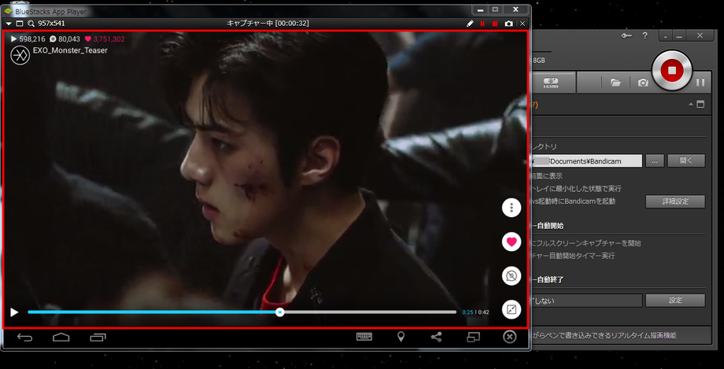The height and width of the screenshot is (369, 724).
Task: Click the video progress slider handle
Action: (x=279, y=312)
